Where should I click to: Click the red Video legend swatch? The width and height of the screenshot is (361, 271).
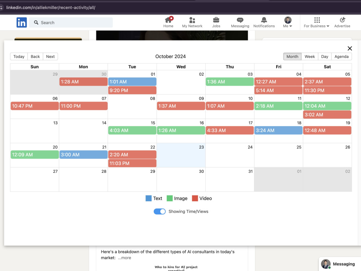(x=195, y=198)
